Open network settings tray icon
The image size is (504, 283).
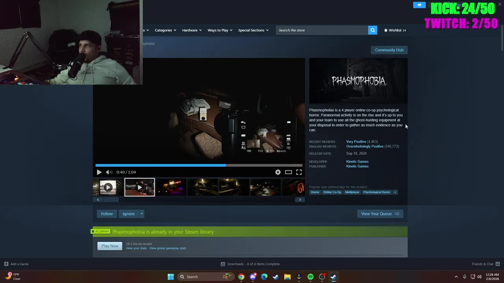[473, 277]
